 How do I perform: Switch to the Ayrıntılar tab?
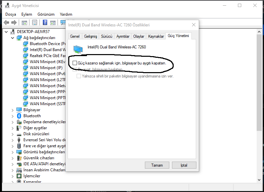coord(123,36)
